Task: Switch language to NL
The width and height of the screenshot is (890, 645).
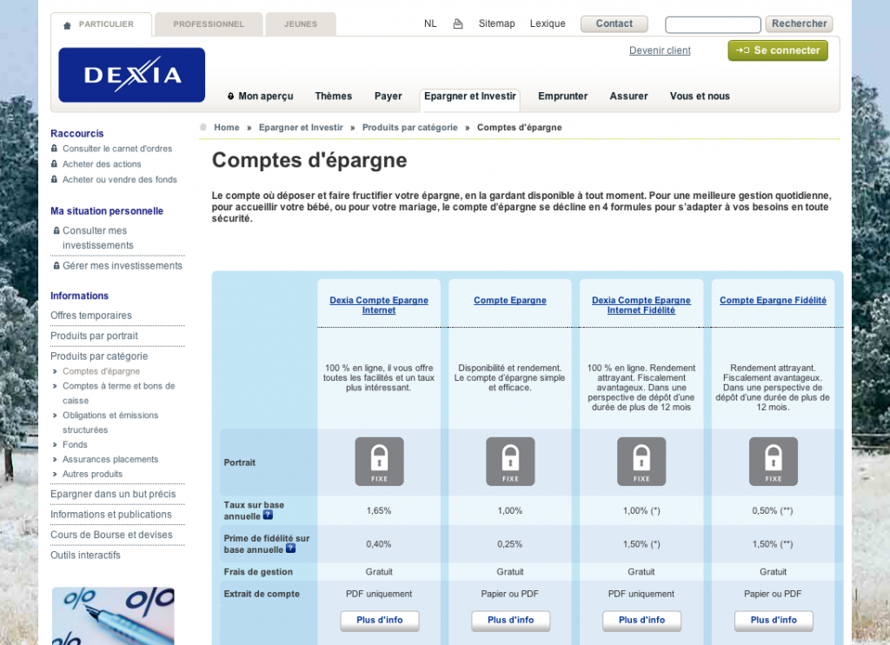Action: coord(430,23)
